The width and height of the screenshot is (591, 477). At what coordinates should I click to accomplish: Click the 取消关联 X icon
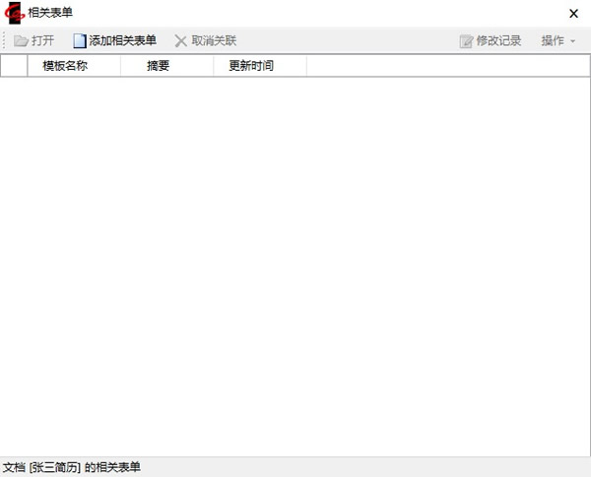click(x=180, y=41)
